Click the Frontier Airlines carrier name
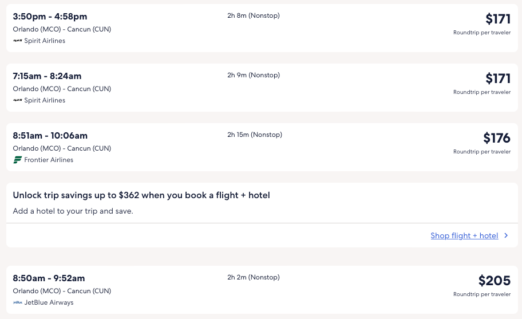This screenshot has width=522, height=319. tap(49, 160)
